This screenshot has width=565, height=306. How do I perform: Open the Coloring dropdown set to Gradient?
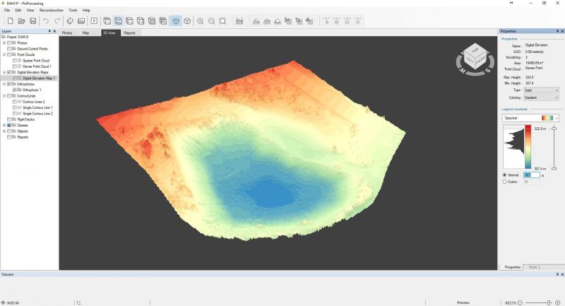541,98
